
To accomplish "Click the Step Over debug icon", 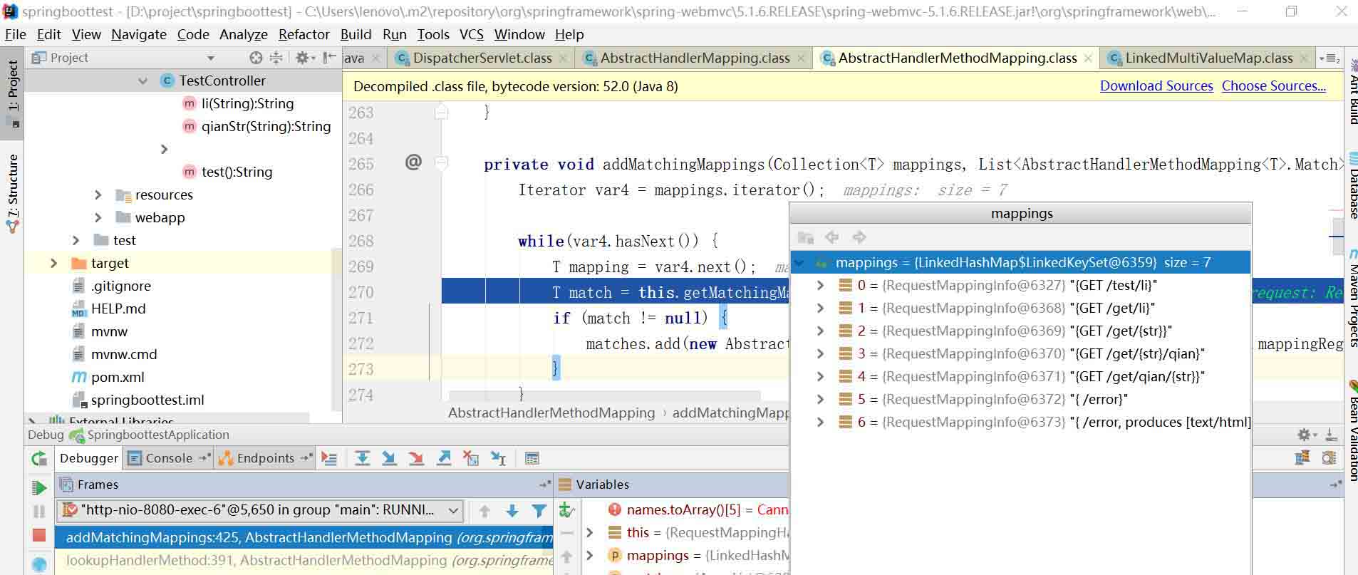I will coord(362,458).
